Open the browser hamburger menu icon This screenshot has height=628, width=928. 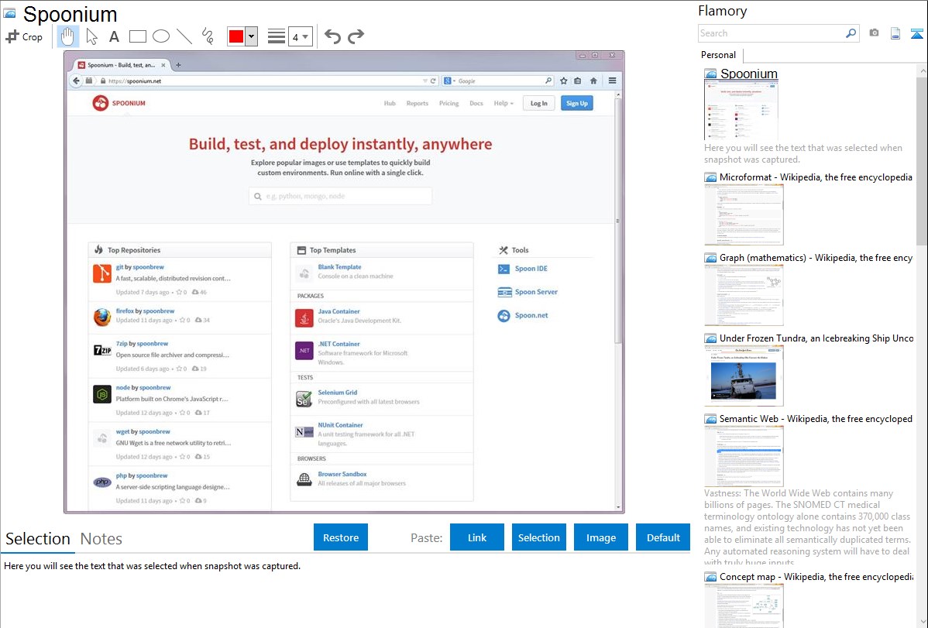(613, 81)
